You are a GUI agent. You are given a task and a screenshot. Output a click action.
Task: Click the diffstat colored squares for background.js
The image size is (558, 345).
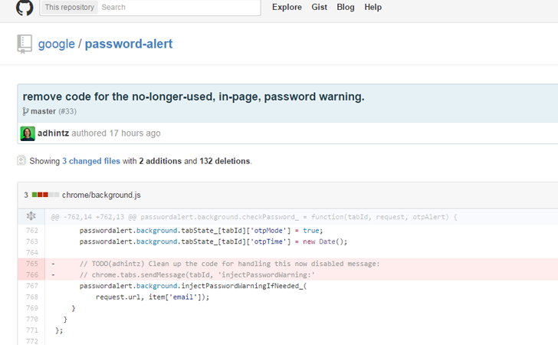click(45, 195)
